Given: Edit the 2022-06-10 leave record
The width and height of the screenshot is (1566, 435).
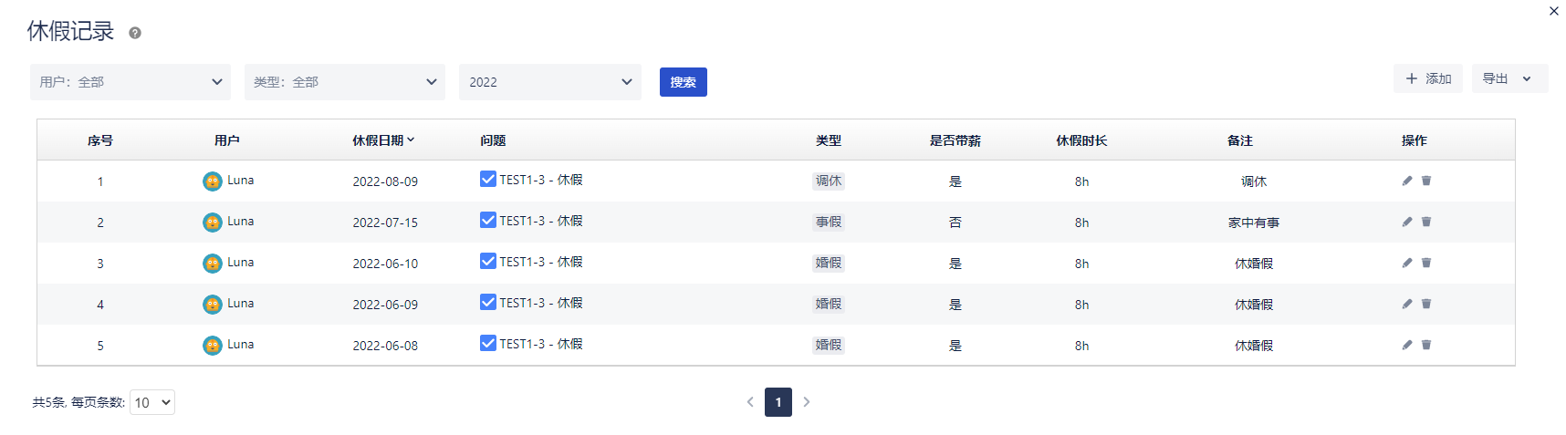Looking at the screenshot, I should pyautogui.click(x=1406, y=263).
